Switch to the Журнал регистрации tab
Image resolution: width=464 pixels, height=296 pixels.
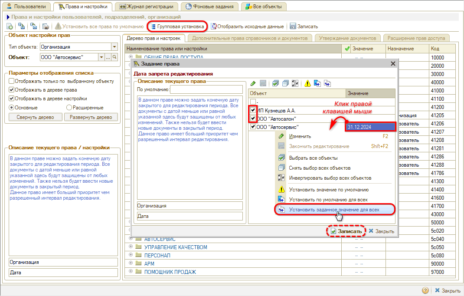pyautogui.click(x=147, y=7)
